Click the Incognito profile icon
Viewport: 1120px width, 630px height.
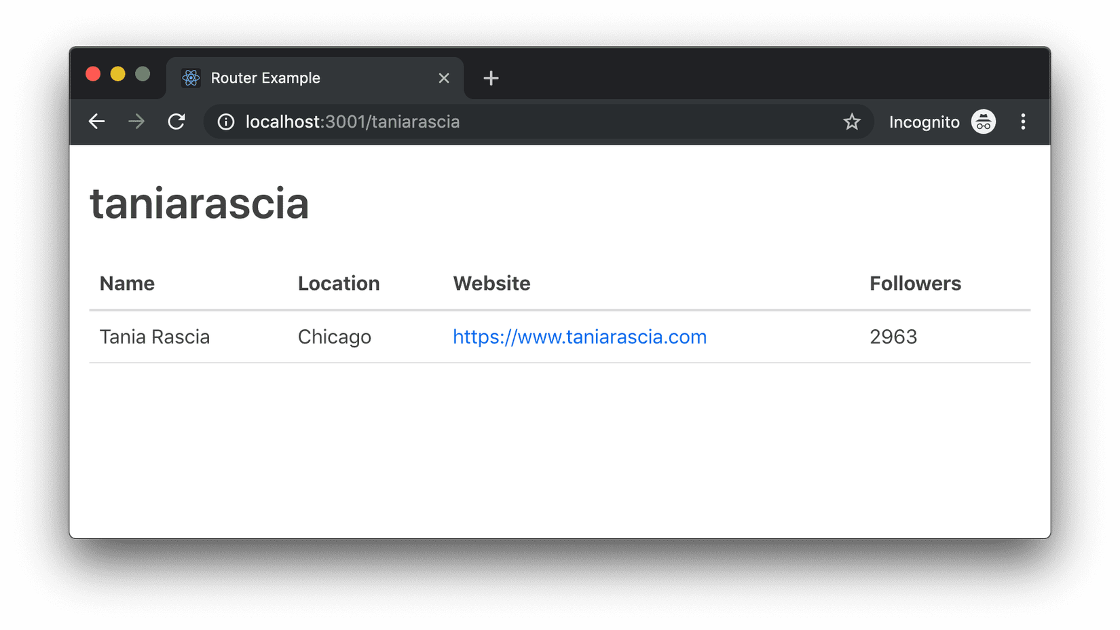(x=983, y=122)
